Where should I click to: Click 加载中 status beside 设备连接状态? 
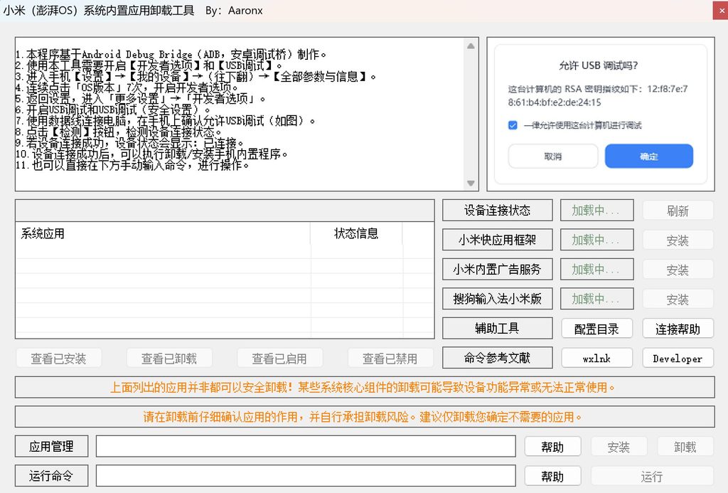coord(596,211)
